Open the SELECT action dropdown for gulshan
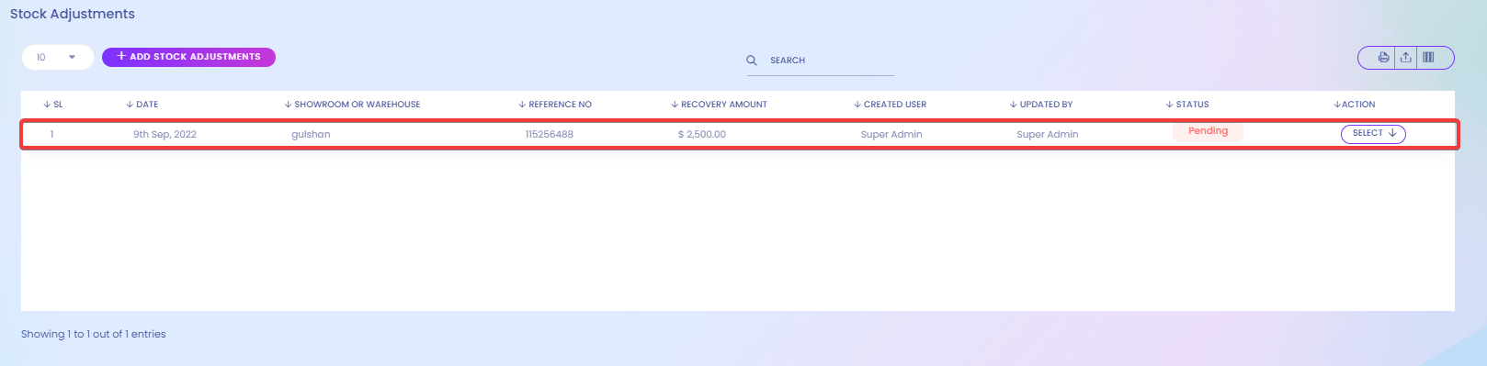Image resolution: width=1487 pixels, height=366 pixels. click(1373, 134)
